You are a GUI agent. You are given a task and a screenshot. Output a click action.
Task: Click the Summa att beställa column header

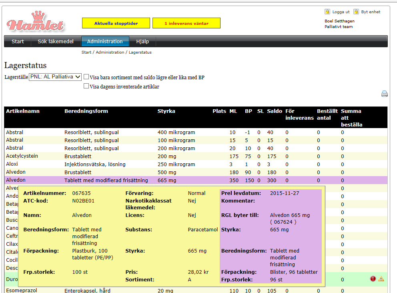click(x=351, y=118)
